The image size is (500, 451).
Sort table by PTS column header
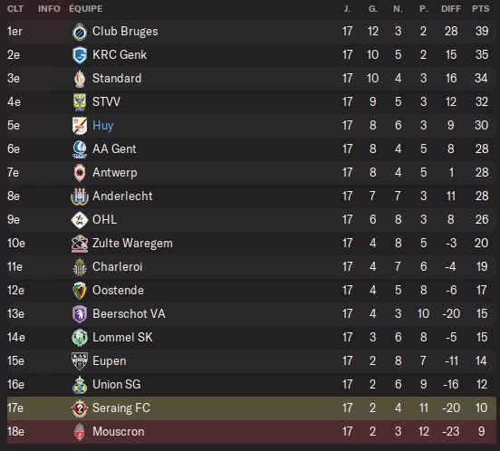point(481,9)
